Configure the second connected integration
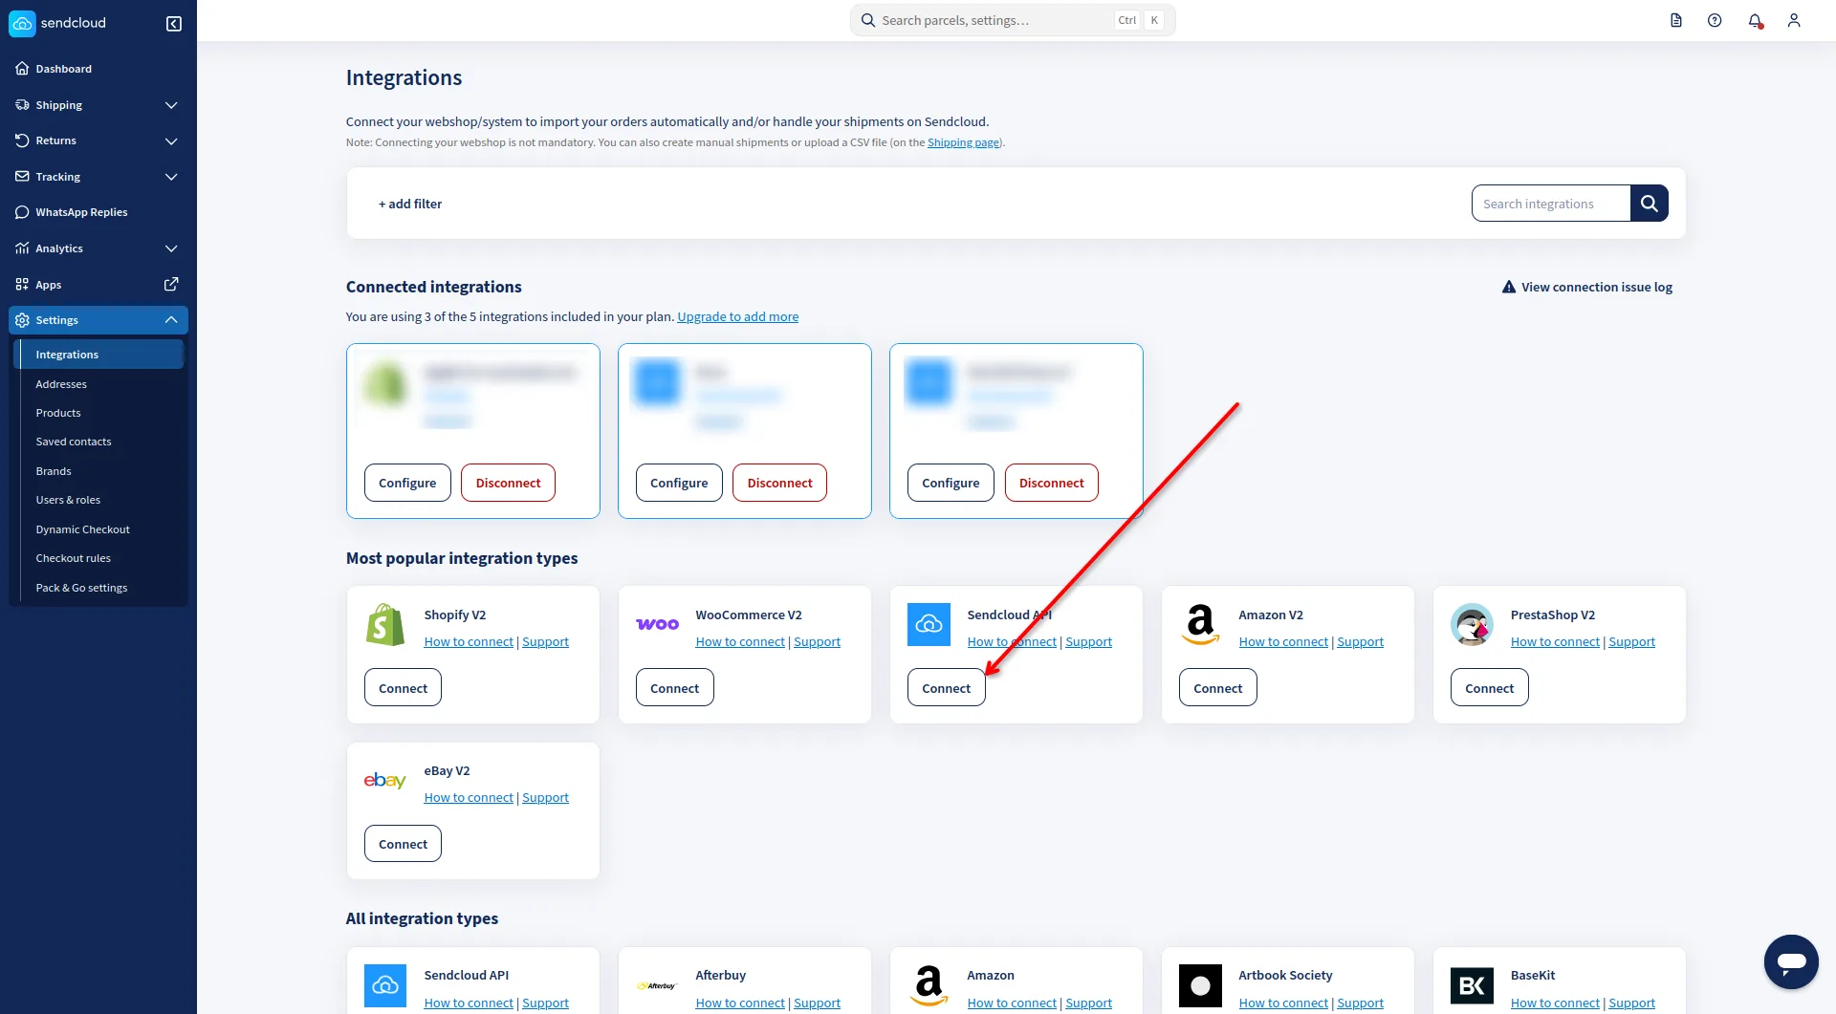This screenshot has width=1836, height=1014. click(679, 483)
